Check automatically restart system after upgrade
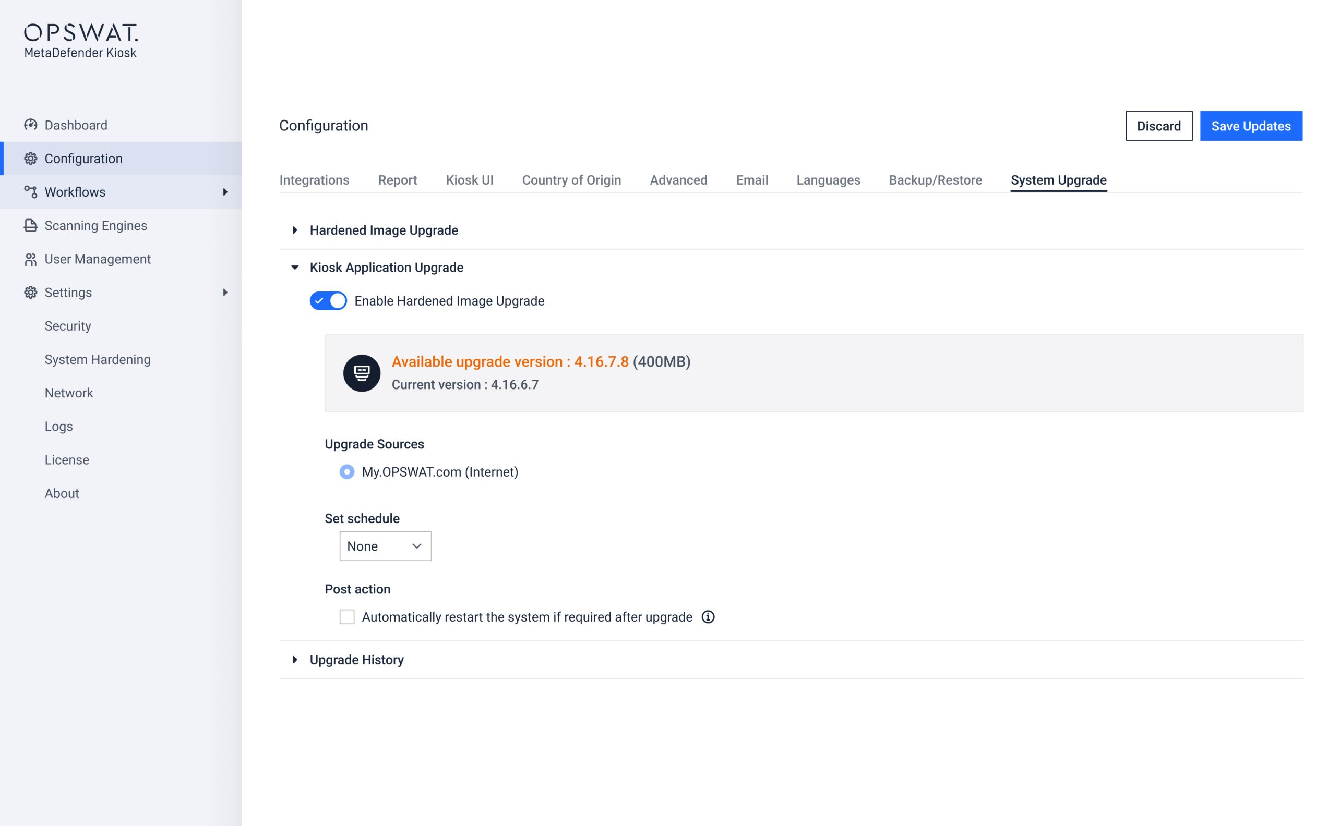This screenshot has height=826, width=1340. 347,617
